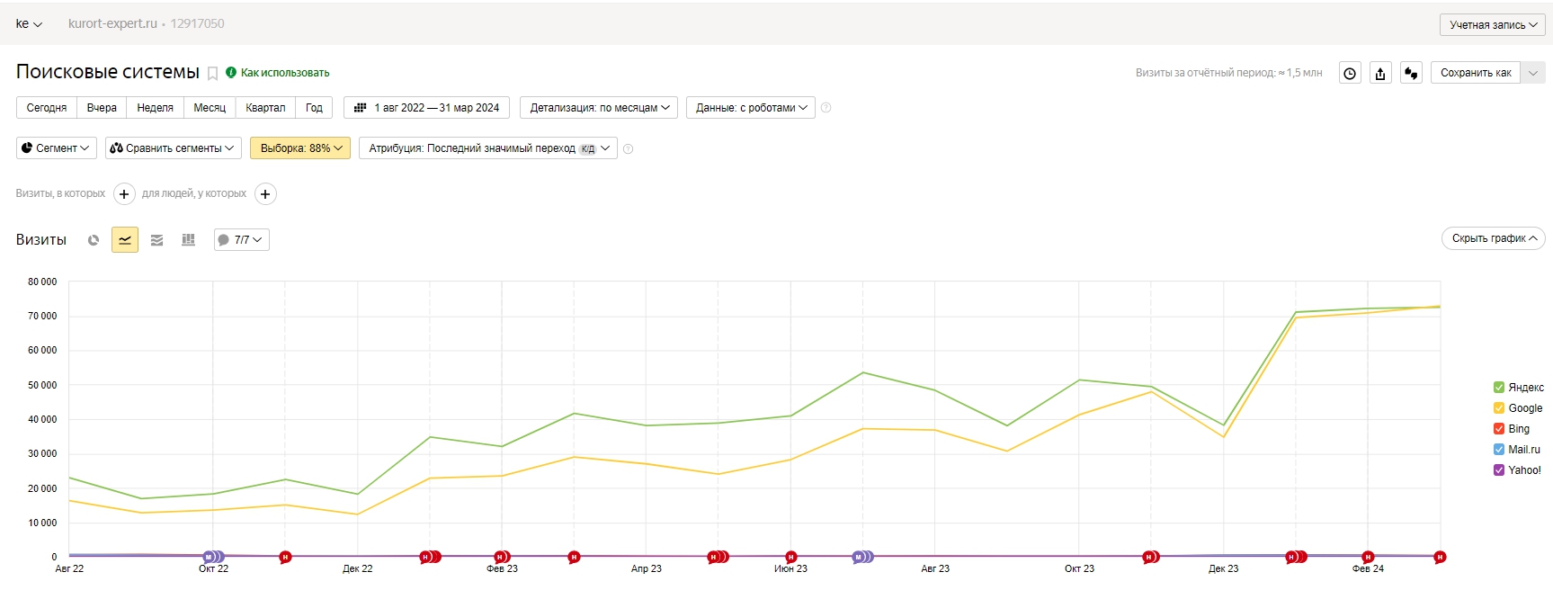
Task: Select the Квартал period tab
Action: click(x=265, y=108)
